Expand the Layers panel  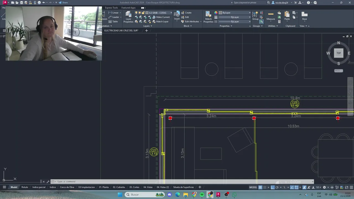(x=147, y=26)
